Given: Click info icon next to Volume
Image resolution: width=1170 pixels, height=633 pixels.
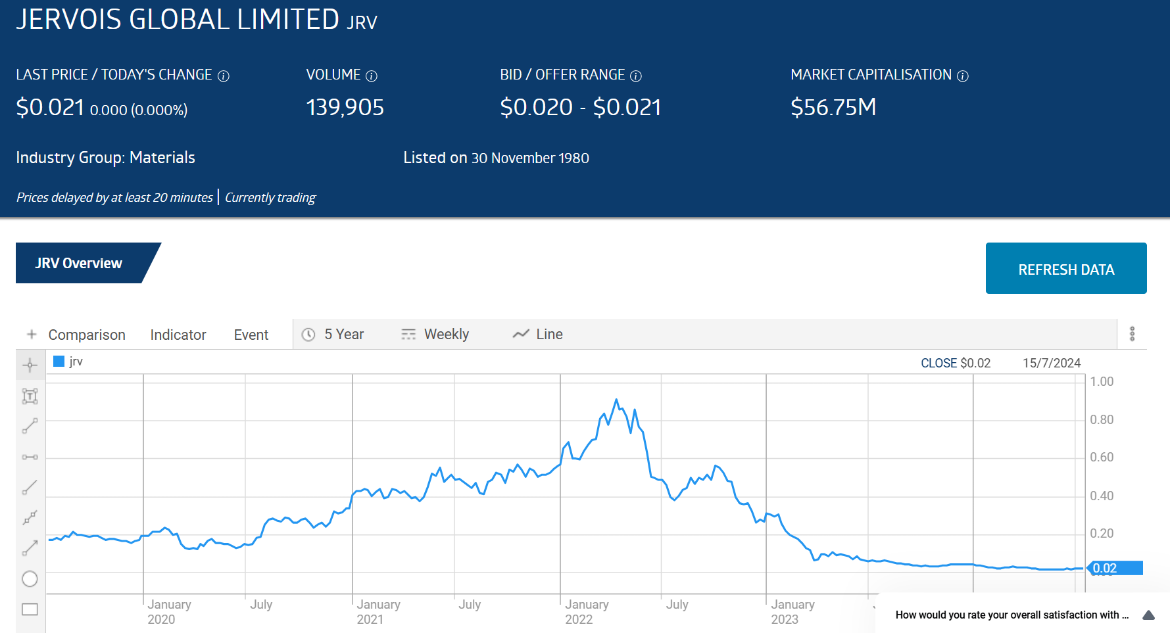Looking at the screenshot, I should coord(372,76).
